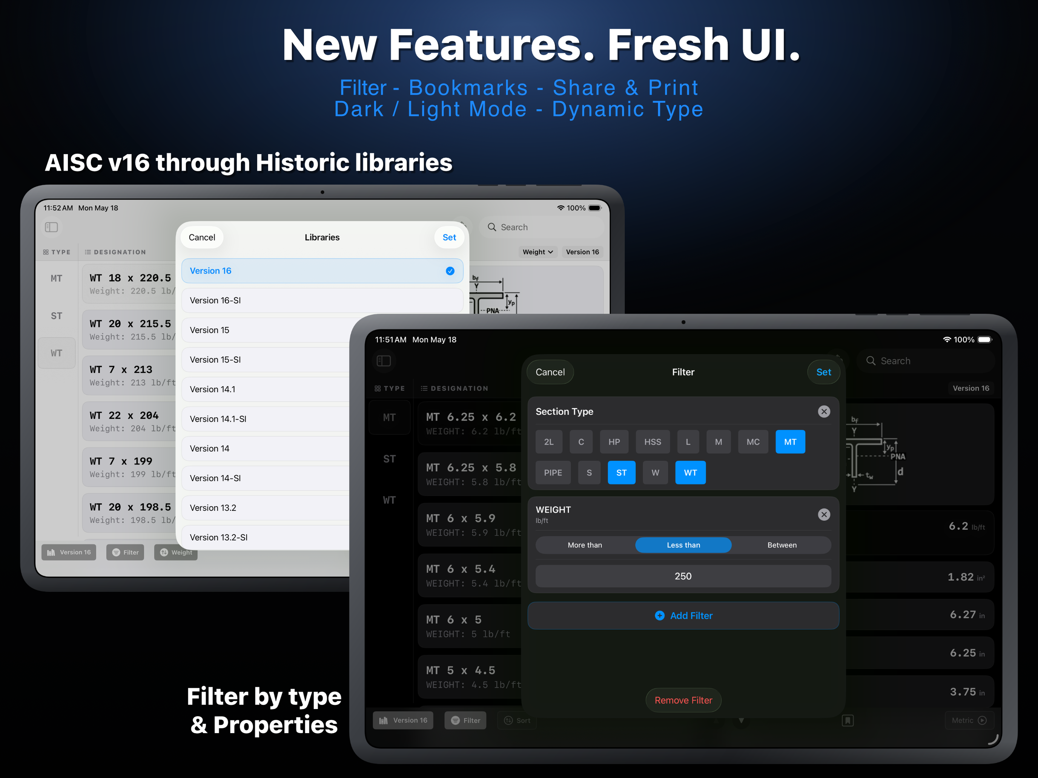Remove the WEIGHT filter criterion
Viewport: 1038px width, 778px height.
[x=824, y=515]
